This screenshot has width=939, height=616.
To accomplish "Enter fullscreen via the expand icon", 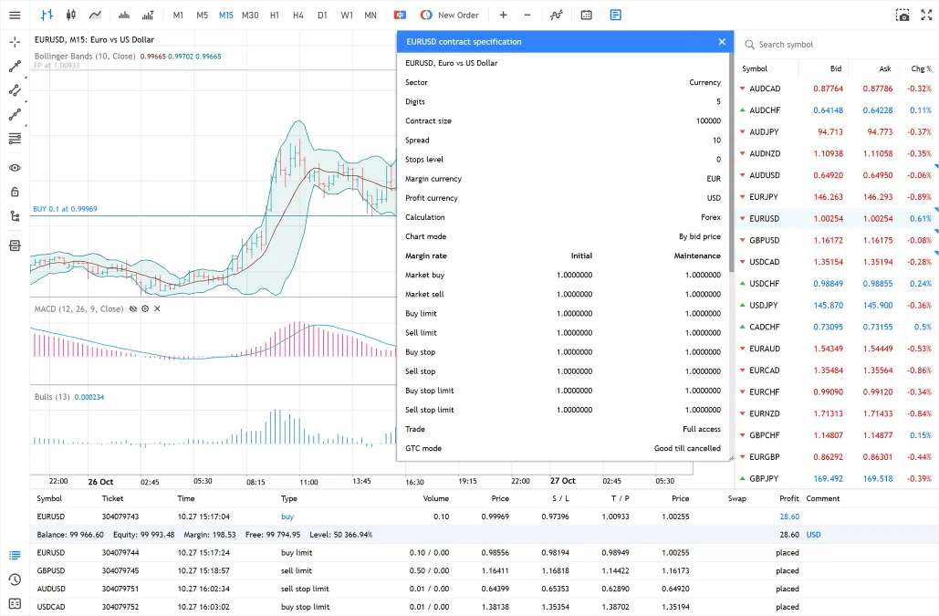I will tap(926, 15).
